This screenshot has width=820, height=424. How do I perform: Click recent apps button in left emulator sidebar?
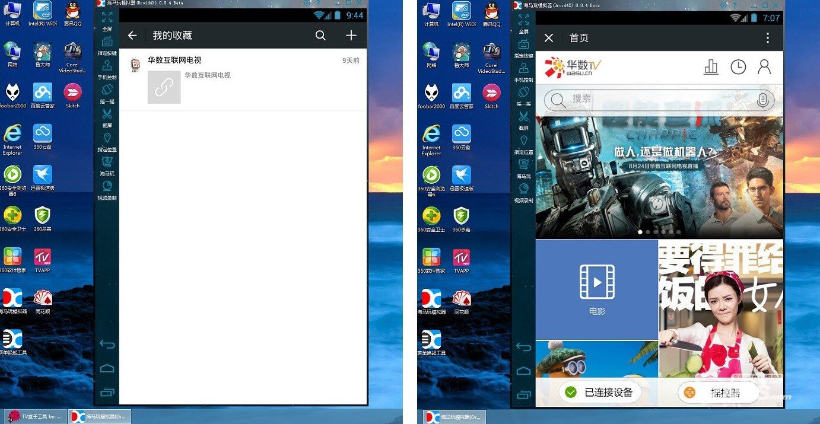pos(107,392)
